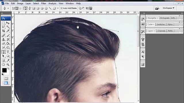Select the Brush tool

pos(8,35)
